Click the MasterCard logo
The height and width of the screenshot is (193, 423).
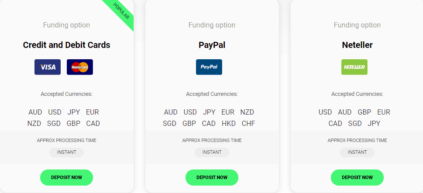click(80, 67)
